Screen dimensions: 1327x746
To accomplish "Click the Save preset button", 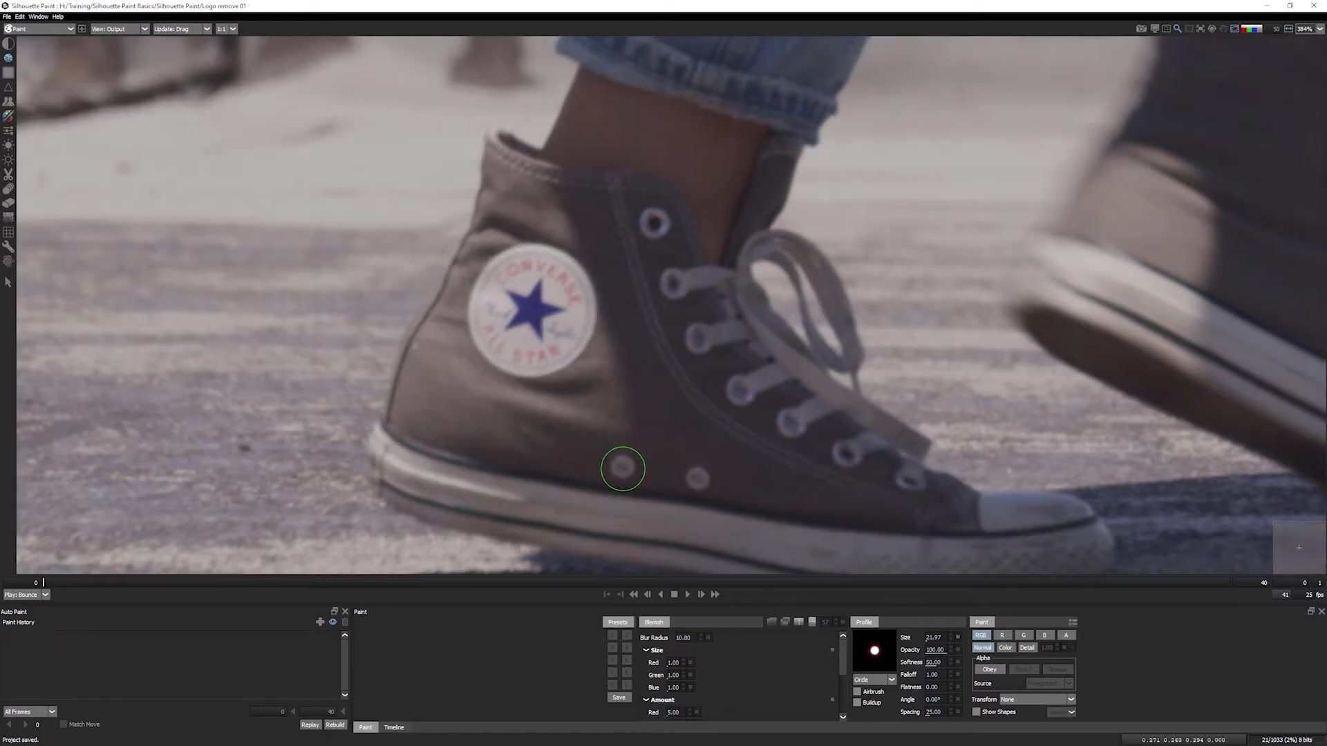I will click(619, 698).
